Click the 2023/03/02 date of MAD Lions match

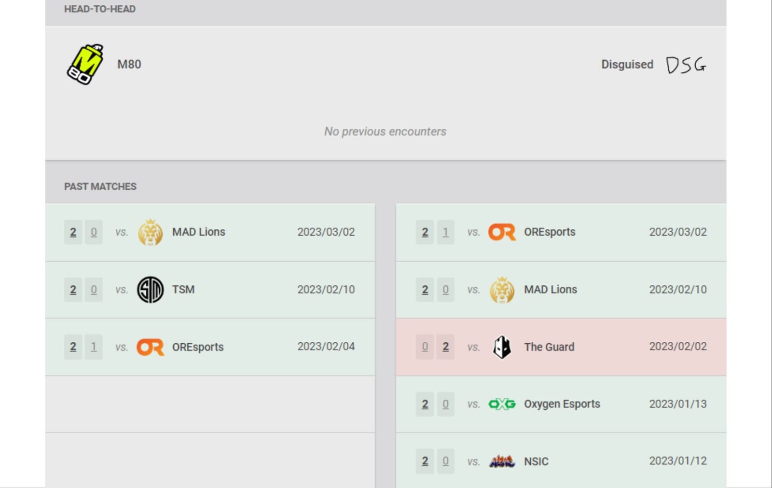(326, 232)
